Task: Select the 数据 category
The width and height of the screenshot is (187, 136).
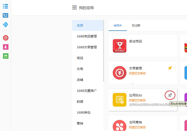Action: [88, 102]
